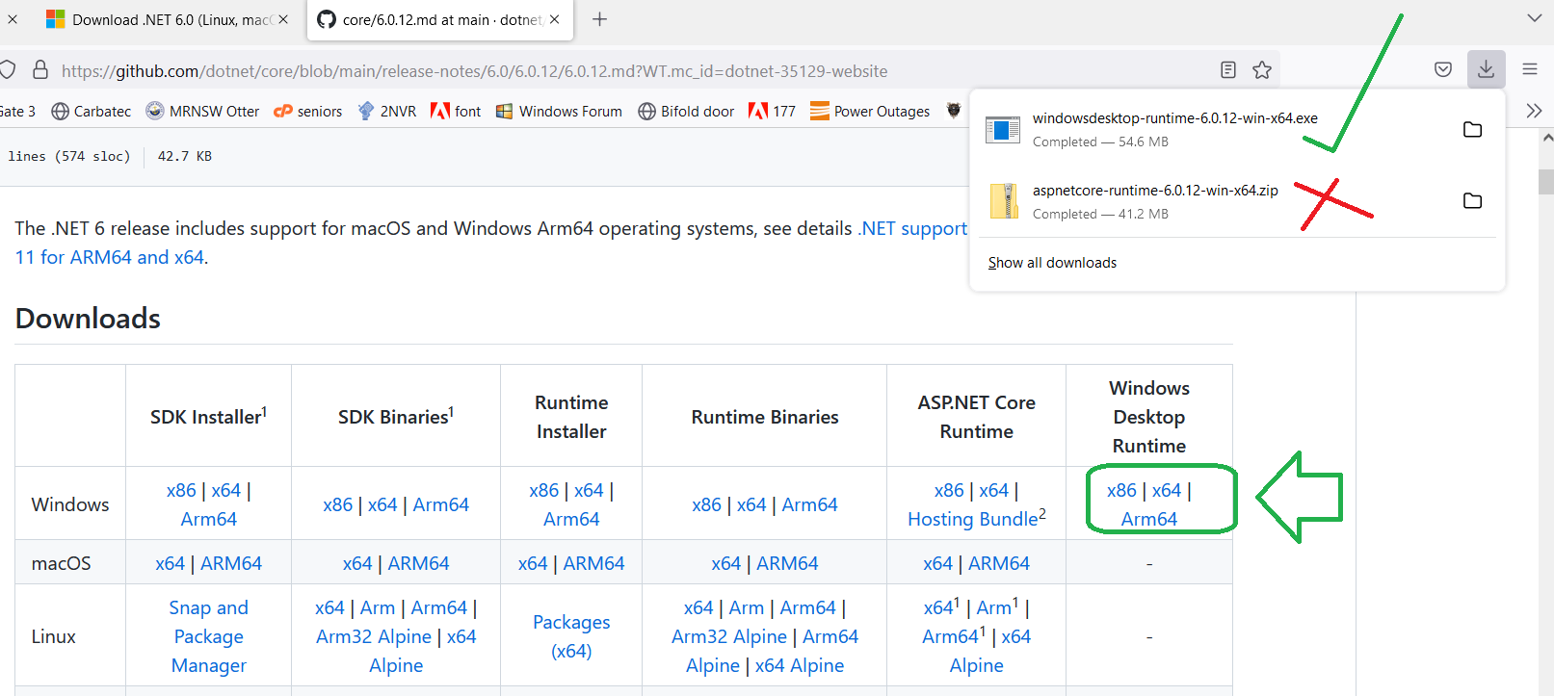Open 2NVR bookmark
Screen dimensions: 1554x696
coord(386,112)
